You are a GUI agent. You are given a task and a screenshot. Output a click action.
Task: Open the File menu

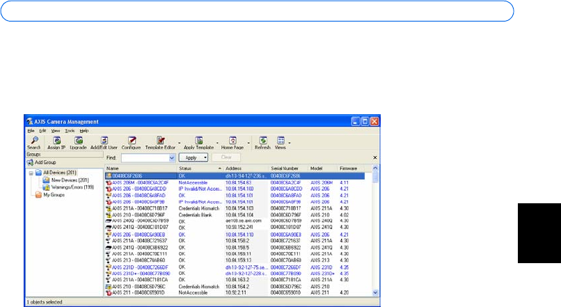[31, 131]
